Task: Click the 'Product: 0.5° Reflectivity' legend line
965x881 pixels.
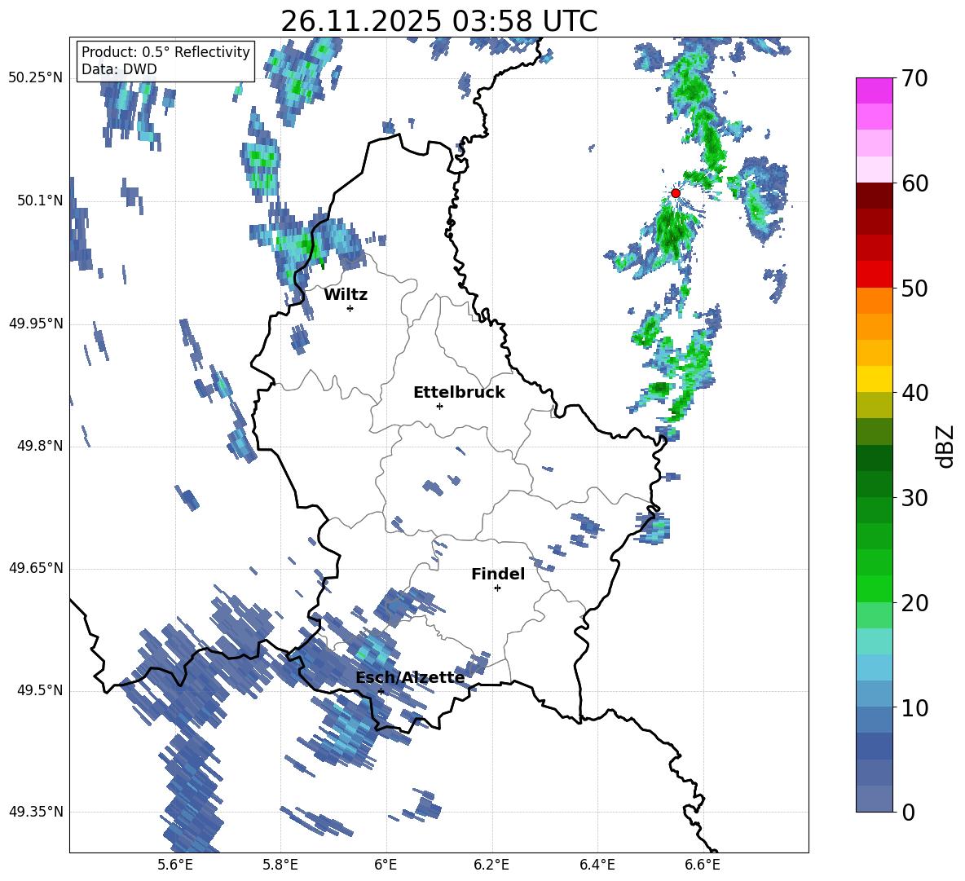Action: pos(165,51)
